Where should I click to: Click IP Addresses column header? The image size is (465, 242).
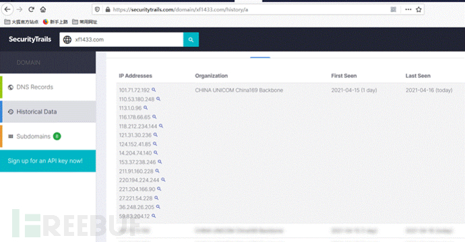(135, 76)
